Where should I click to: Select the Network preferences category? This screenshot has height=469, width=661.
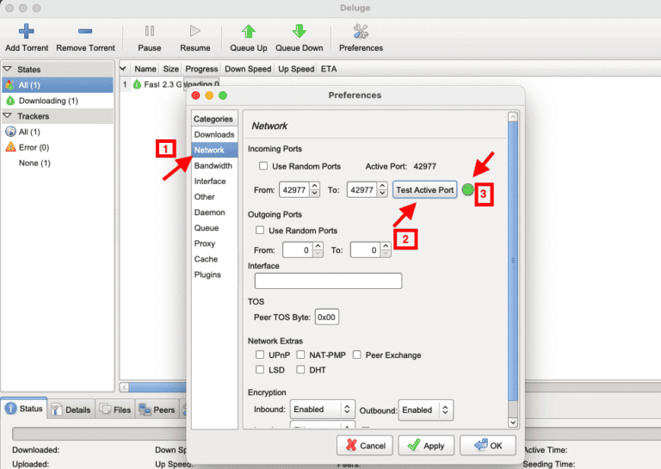(x=214, y=150)
